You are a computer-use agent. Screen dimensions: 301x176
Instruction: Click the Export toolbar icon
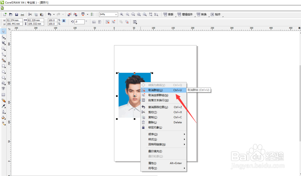tap(75, 14)
